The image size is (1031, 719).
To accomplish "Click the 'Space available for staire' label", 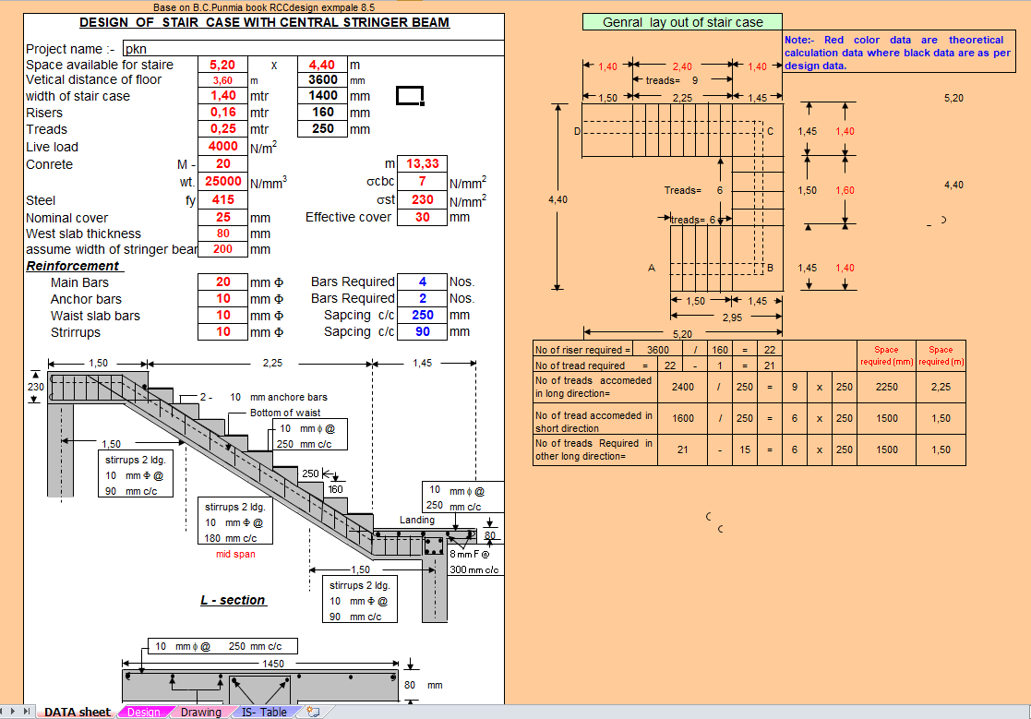I will click(x=100, y=65).
